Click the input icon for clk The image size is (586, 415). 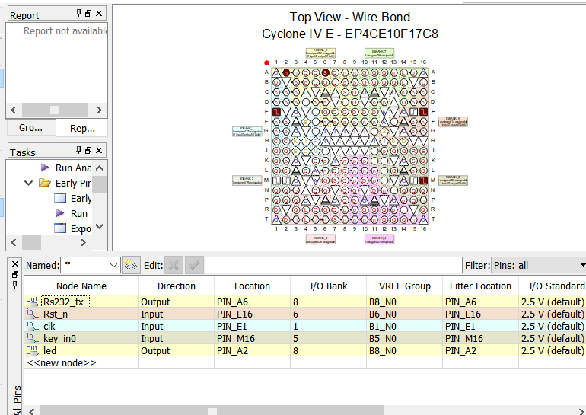33,326
